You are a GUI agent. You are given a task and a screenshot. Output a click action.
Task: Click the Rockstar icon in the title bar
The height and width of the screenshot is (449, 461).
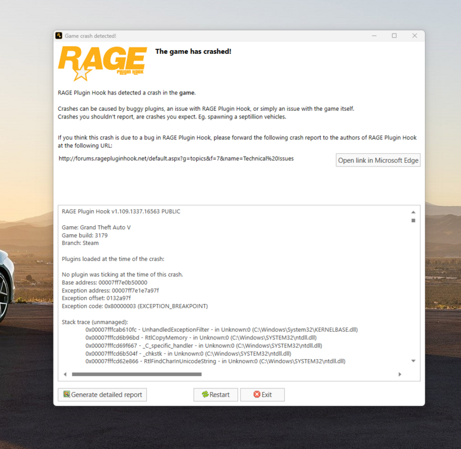[59, 35]
